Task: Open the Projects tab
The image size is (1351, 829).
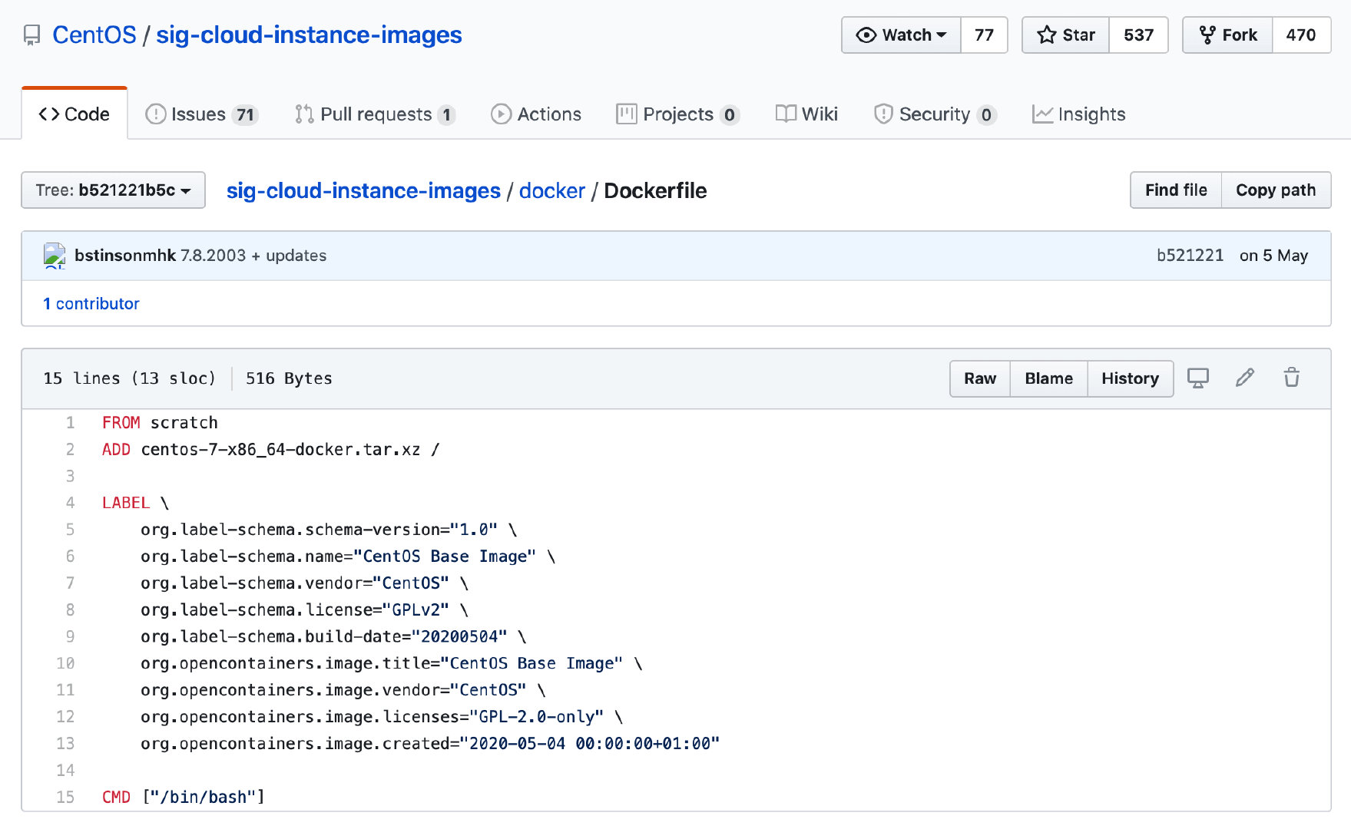Action: pyautogui.click(x=677, y=114)
